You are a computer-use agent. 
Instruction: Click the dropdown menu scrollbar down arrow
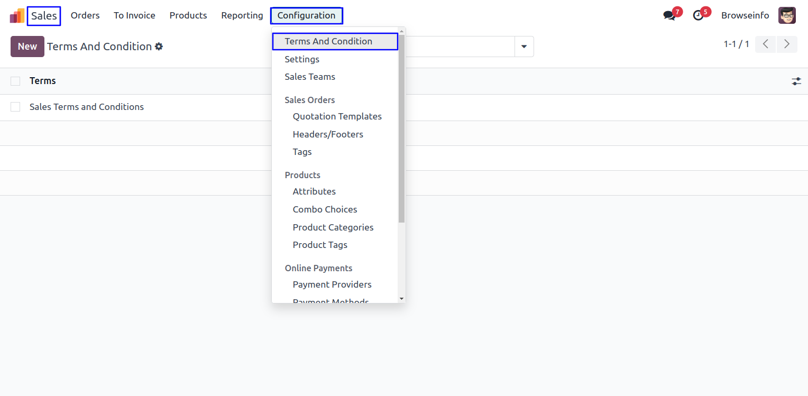point(401,299)
